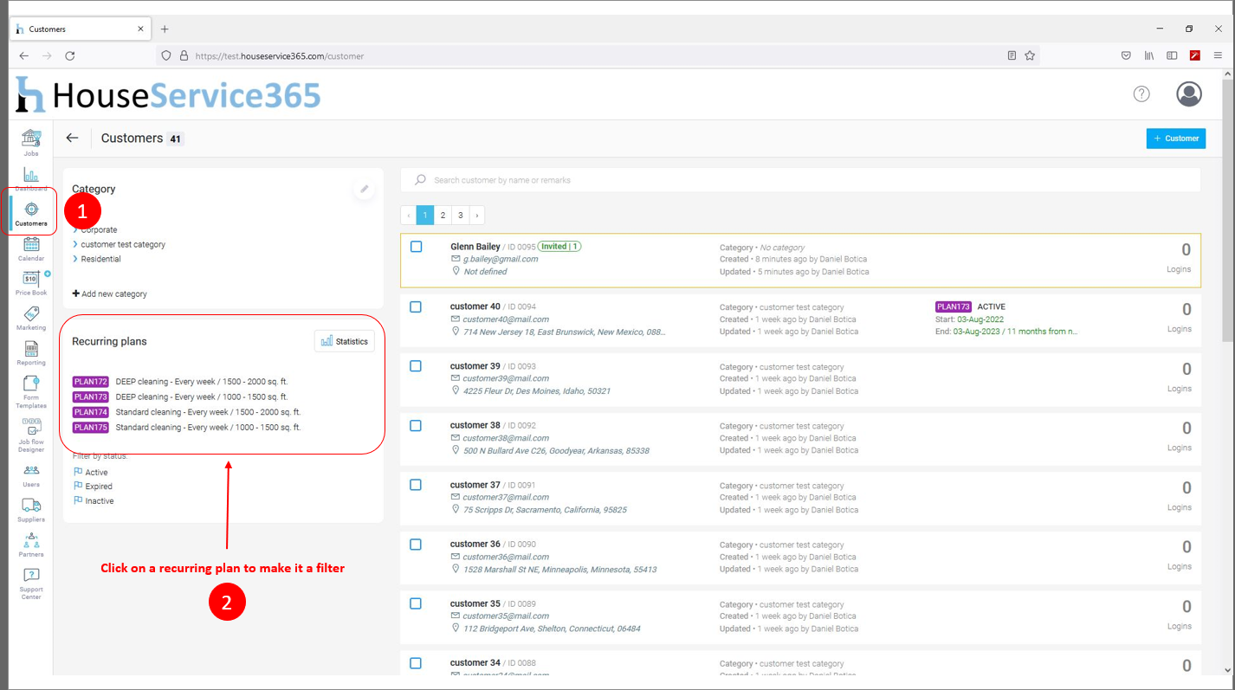Filter recurring plans by Expired status
The width and height of the screenshot is (1235, 690).
(x=93, y=487)
